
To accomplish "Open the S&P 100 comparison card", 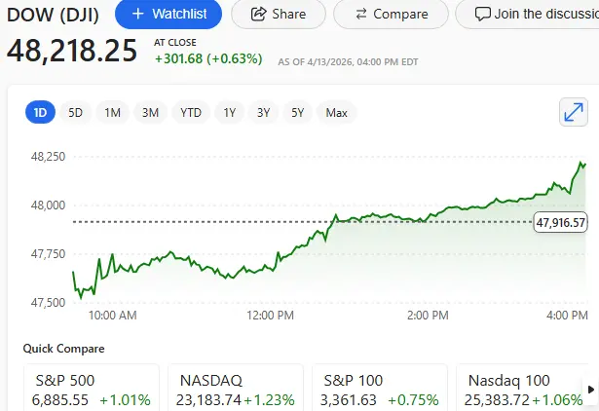I will pos(378,389).
